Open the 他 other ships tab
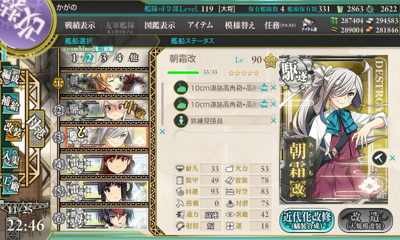This screenshot has height=240, width=400. coord(134,58)
